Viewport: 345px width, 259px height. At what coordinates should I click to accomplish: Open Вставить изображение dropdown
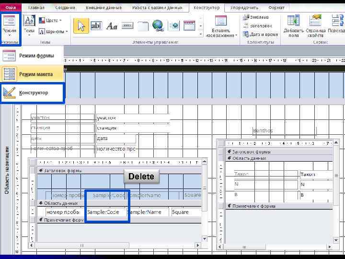click(221, 27)
